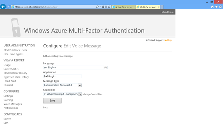Screen dimensions: 223x131
Task: Click the Save button
Action: [x=52, y=101]
